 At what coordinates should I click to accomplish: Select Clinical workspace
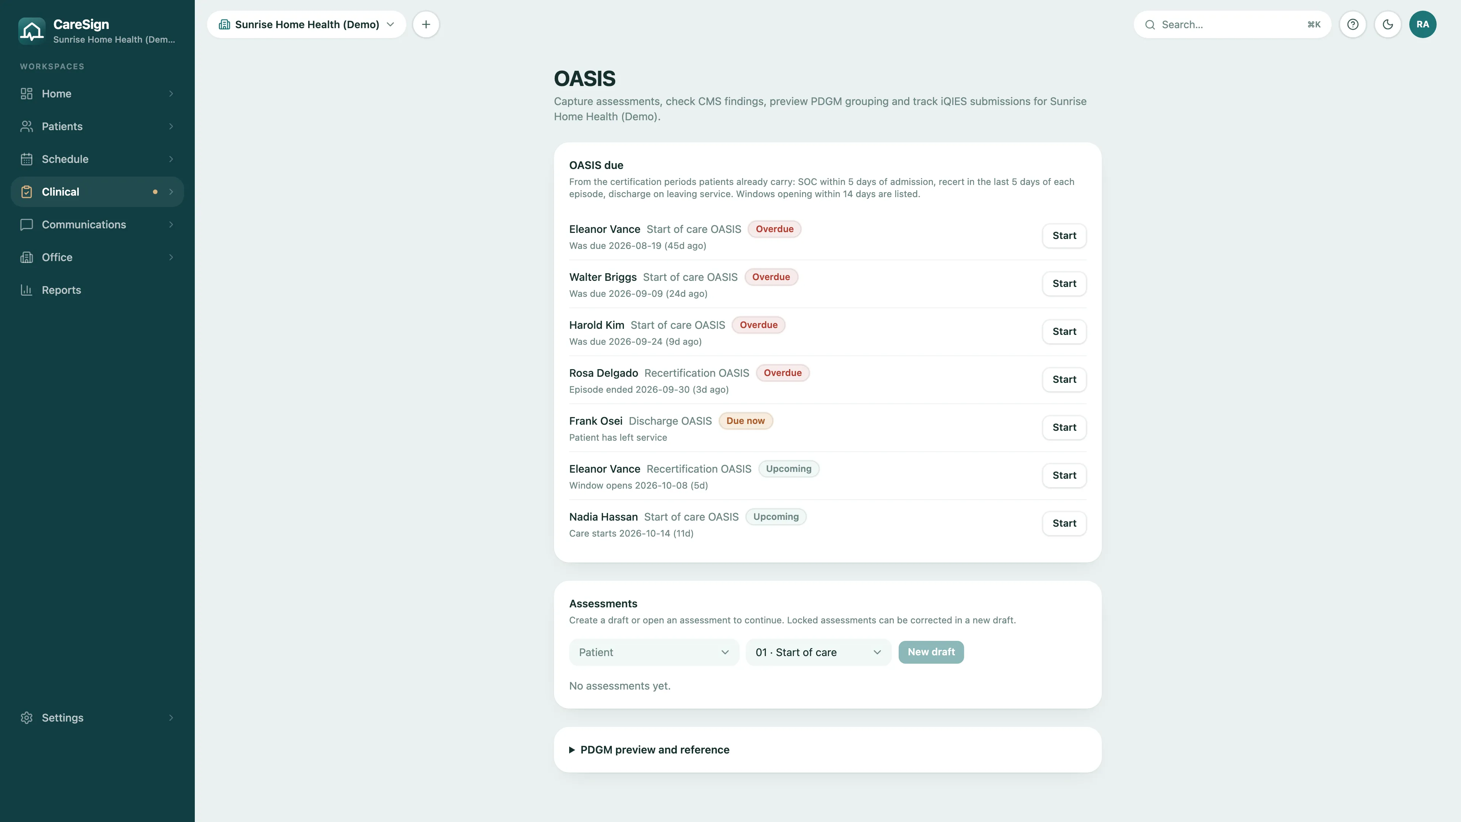[x=97, y=192]
